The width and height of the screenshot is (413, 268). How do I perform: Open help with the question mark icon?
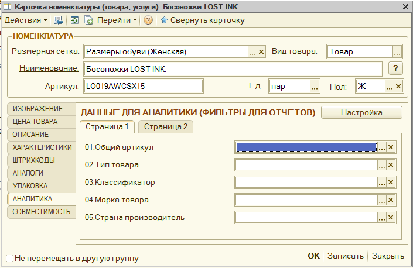pyautogui.click(x=148, y=20)
